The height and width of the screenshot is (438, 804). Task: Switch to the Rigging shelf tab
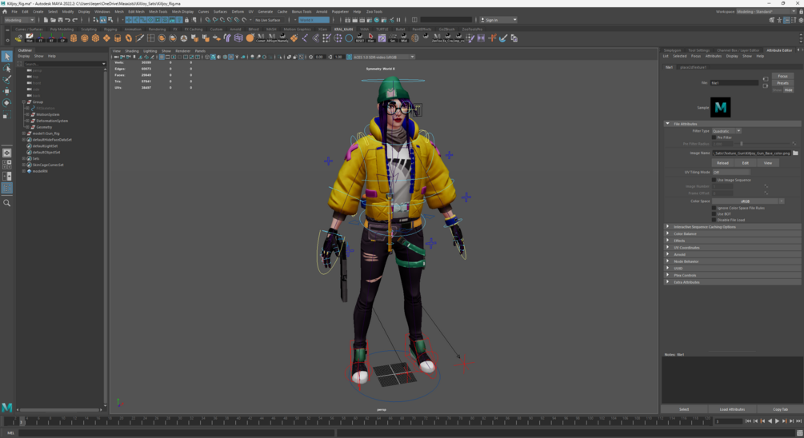[x=110, y=30]
